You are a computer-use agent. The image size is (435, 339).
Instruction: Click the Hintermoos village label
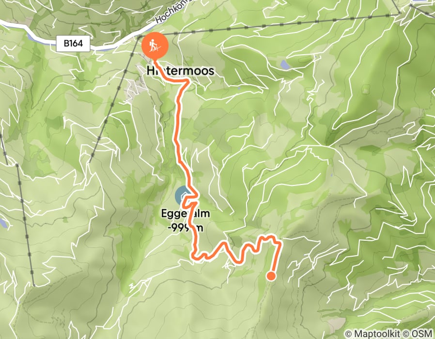(181, 71)
